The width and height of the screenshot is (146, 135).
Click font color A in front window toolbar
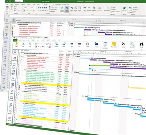pyautogui.click(x=50, y=47)
